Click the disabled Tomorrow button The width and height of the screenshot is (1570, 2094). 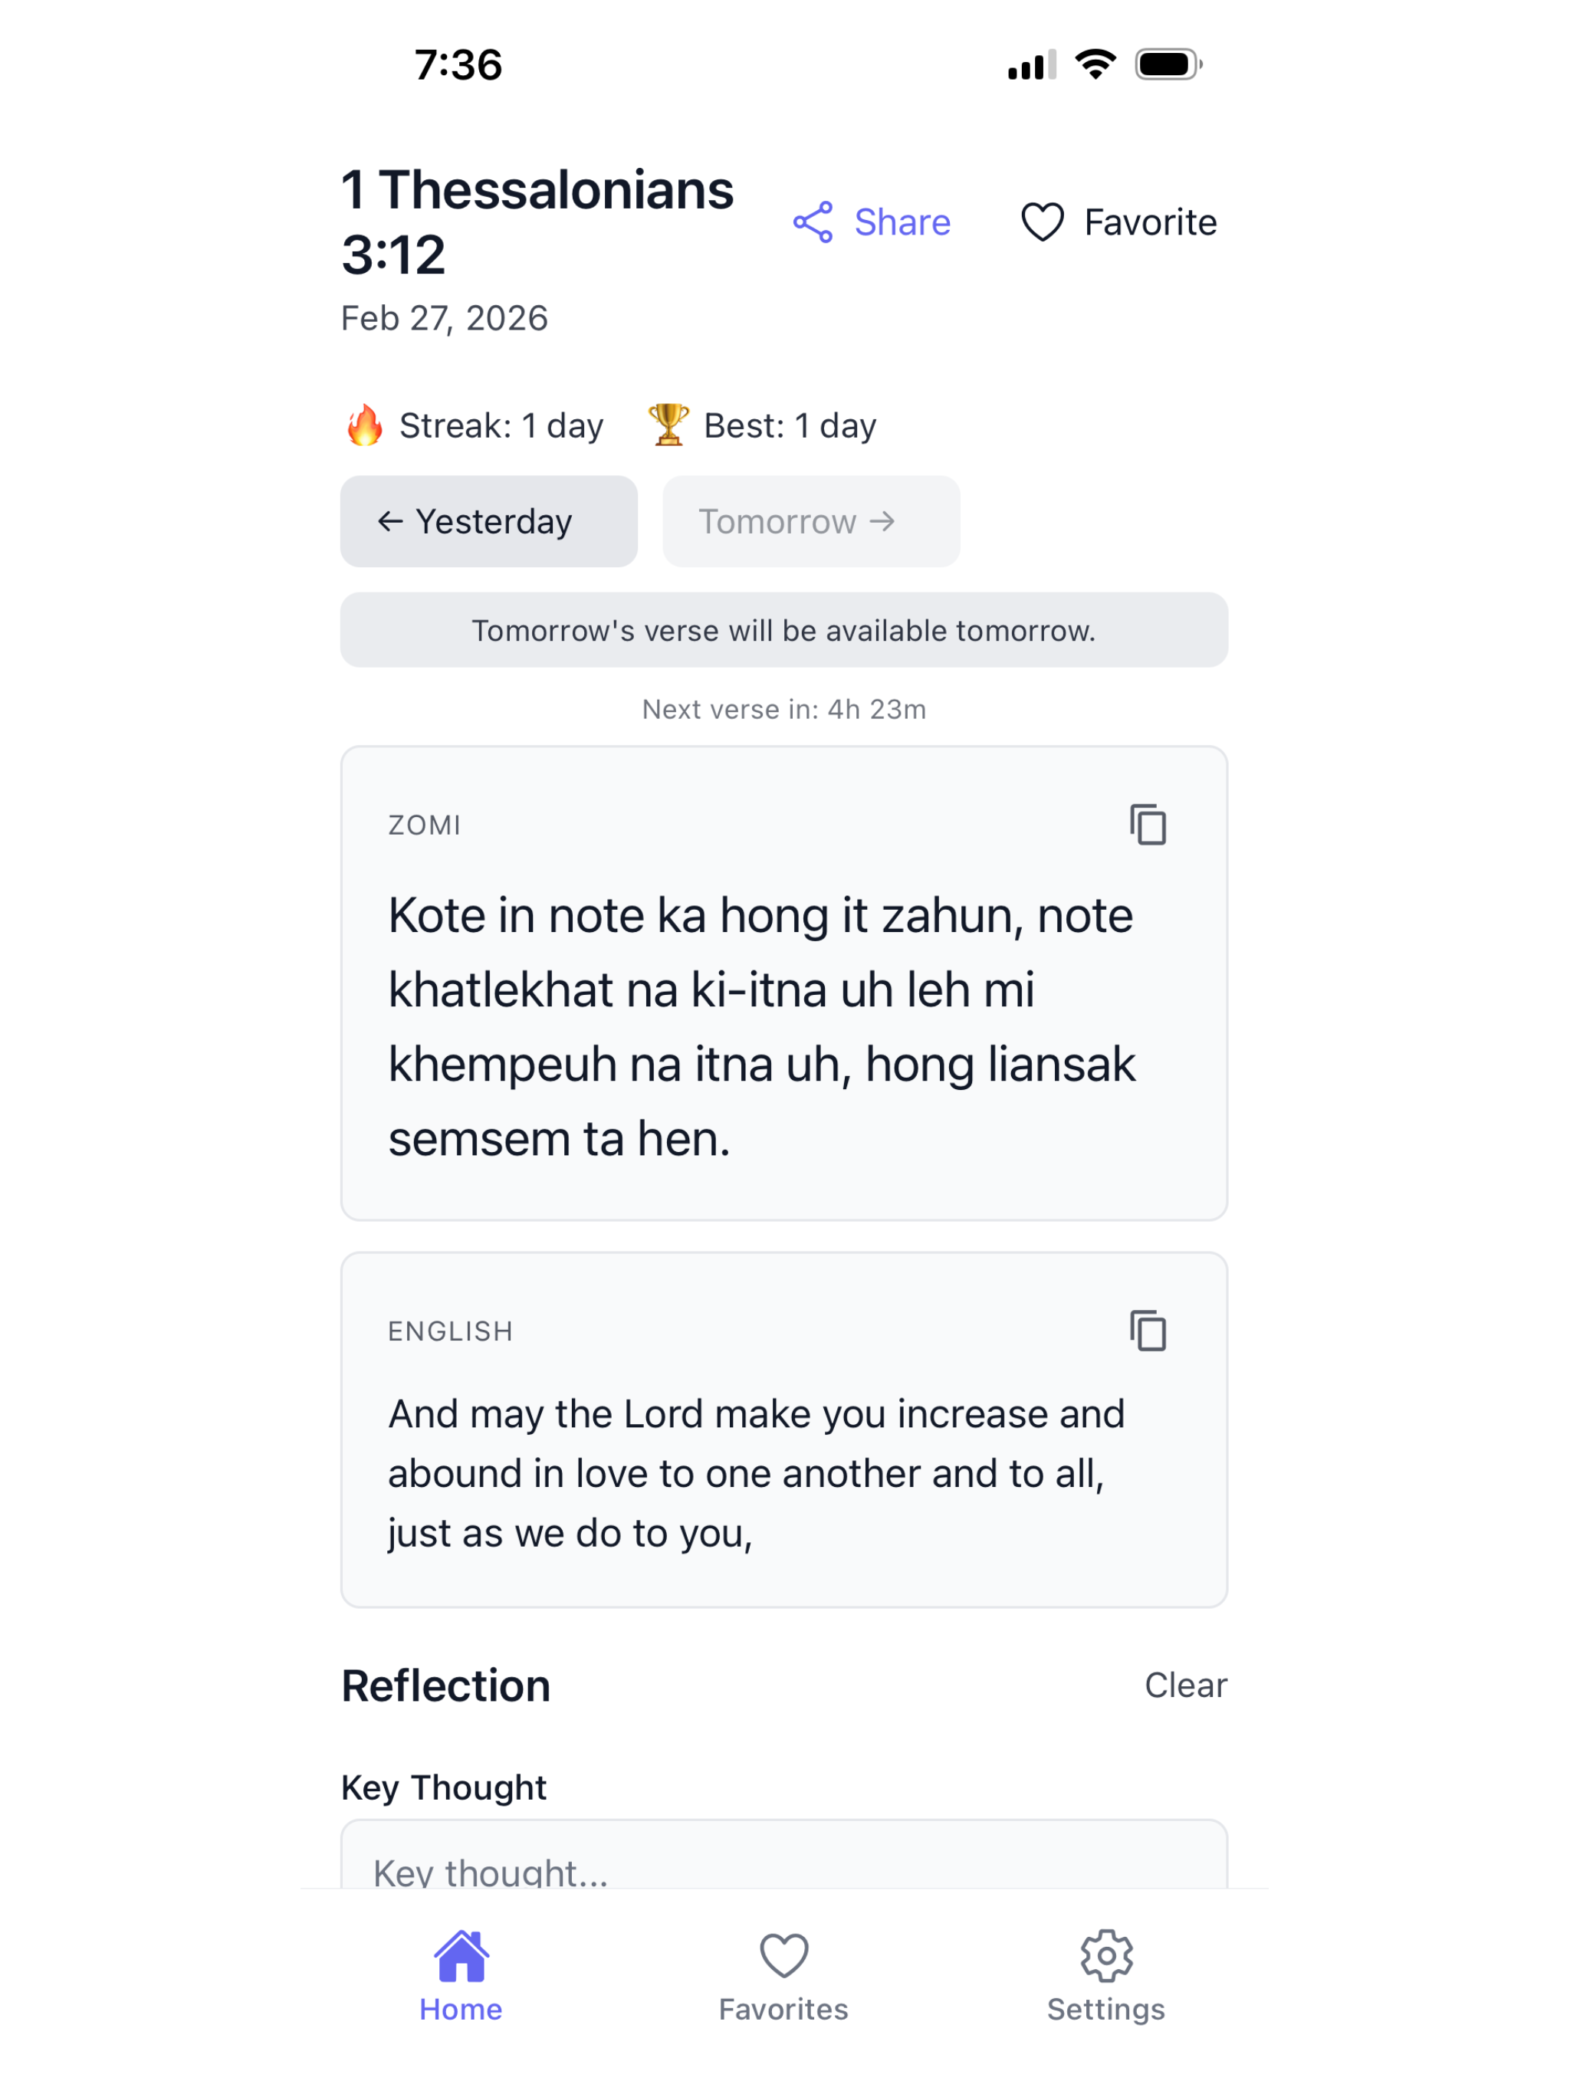(812, 522)
